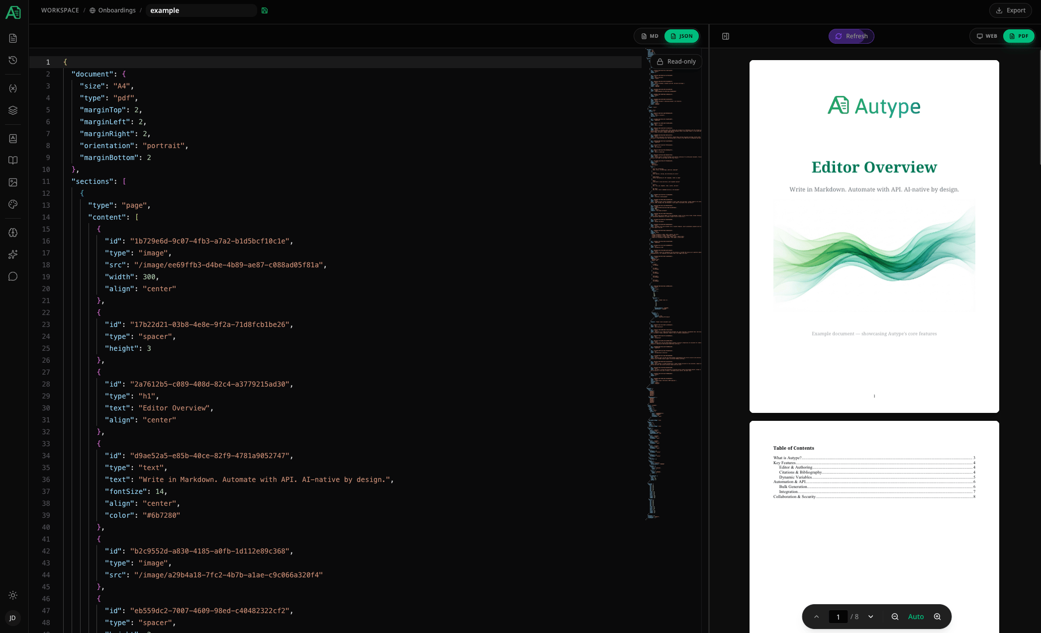
Task: Zoom in the PDF preview
Action: click(938, 617)
